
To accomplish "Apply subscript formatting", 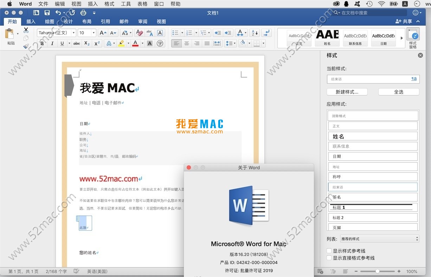I will pos(87,44).
